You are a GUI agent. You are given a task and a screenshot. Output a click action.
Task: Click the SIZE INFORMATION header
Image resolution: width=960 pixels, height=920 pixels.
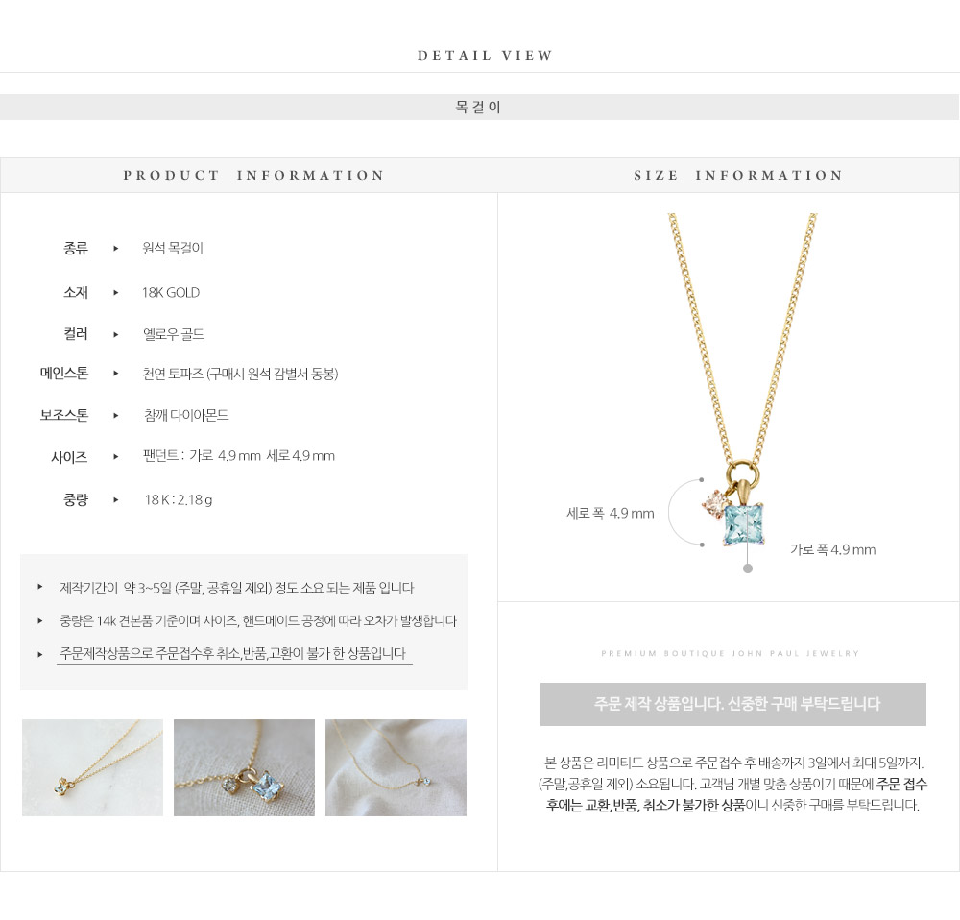pyautogui.click(x=738, y=175)
